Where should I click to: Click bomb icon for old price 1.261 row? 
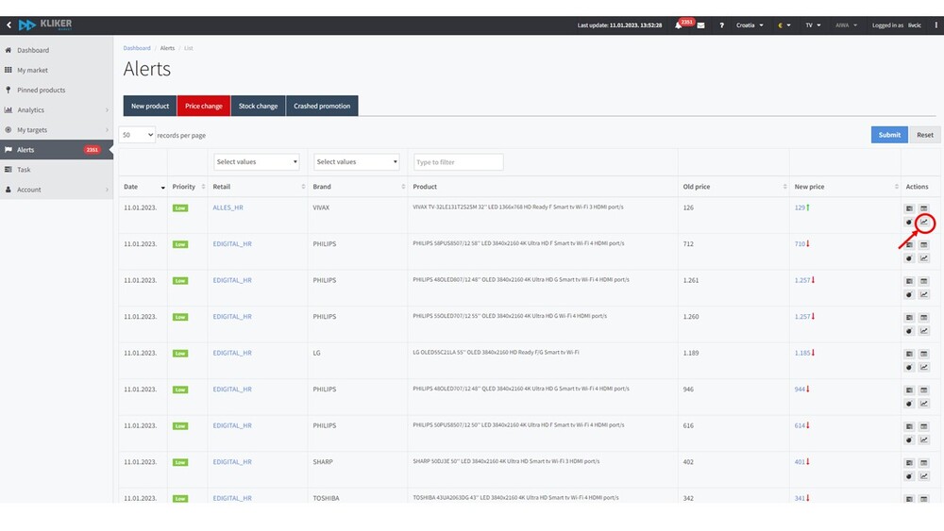click(x=909, y=294)
